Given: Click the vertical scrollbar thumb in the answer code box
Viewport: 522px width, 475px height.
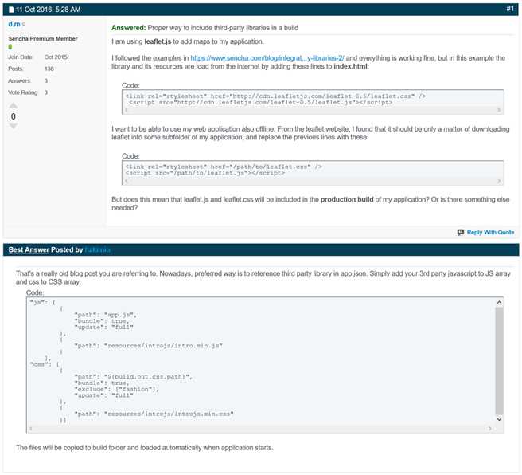Looking at the screenshot, I should point(499,361).
